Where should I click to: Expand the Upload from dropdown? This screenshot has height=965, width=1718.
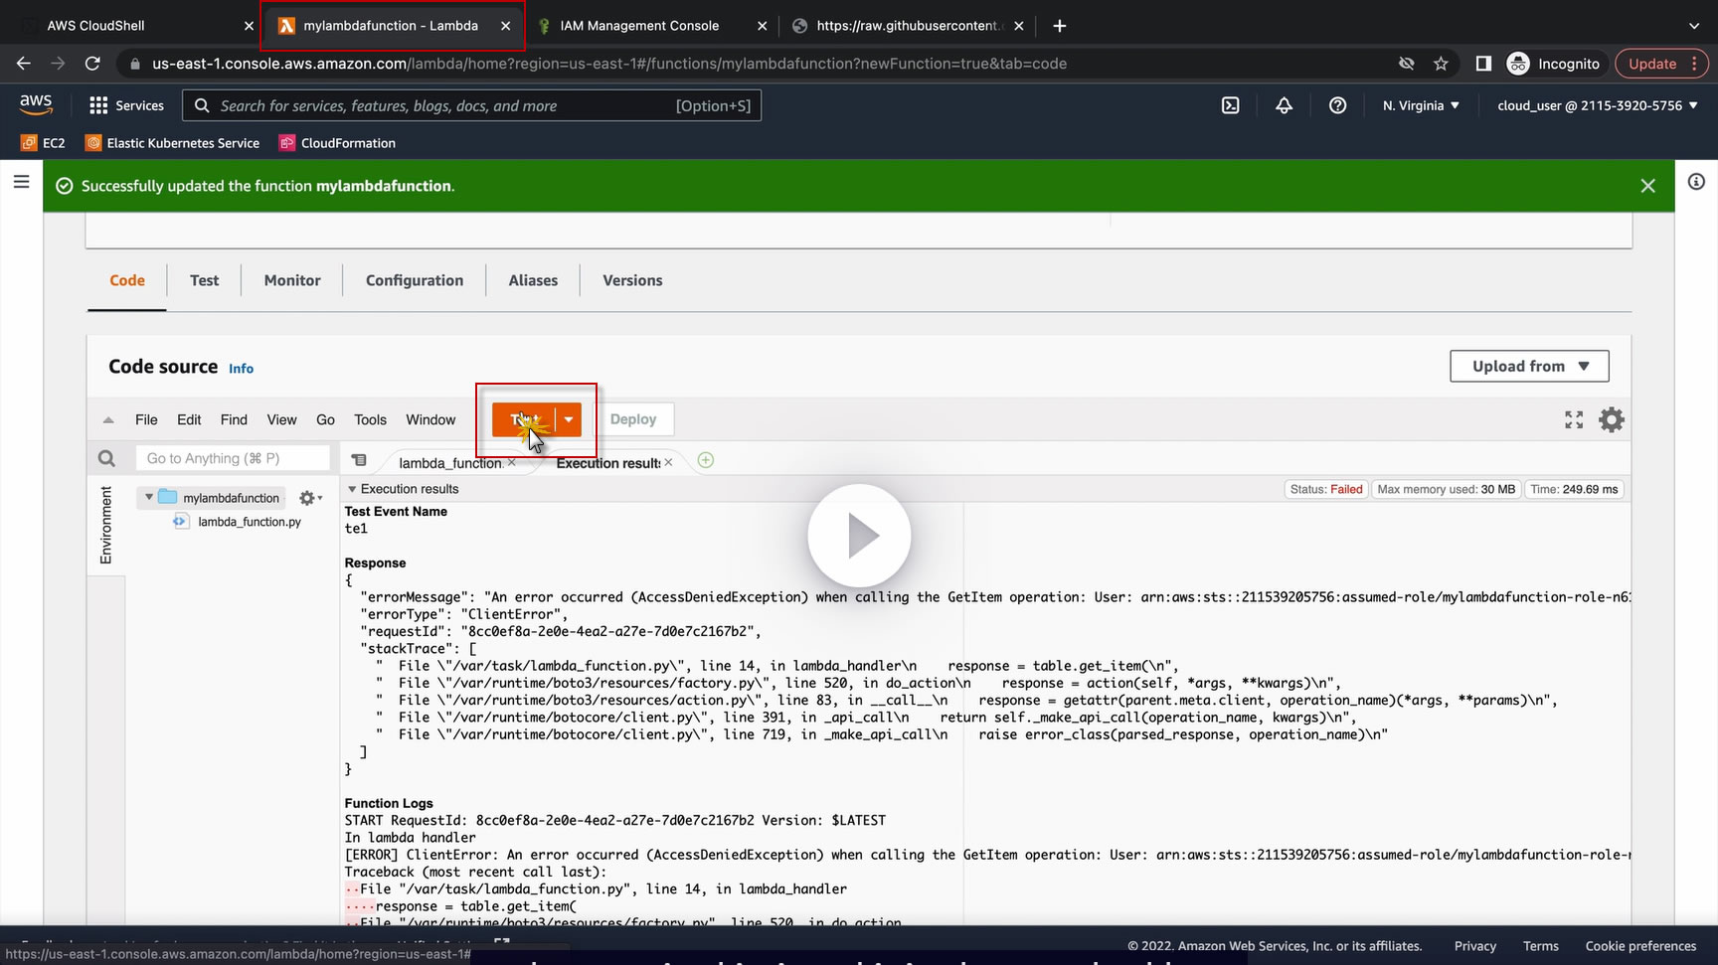click(x=1529, y=366)
